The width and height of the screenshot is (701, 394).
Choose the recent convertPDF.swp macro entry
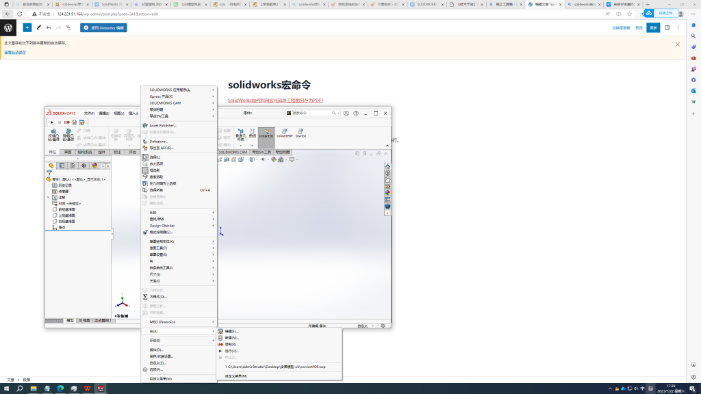275,367
